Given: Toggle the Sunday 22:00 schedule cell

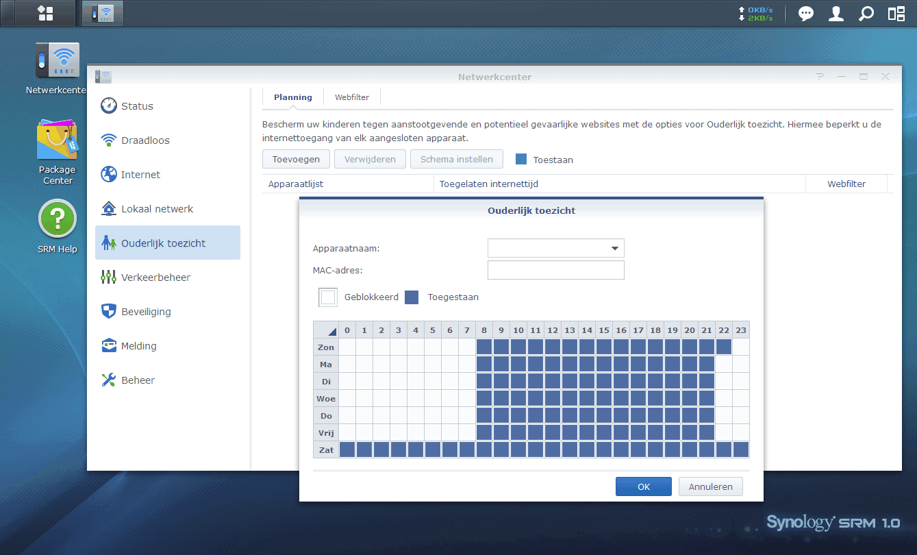Looking at the screenshot, I should [724, 347].
